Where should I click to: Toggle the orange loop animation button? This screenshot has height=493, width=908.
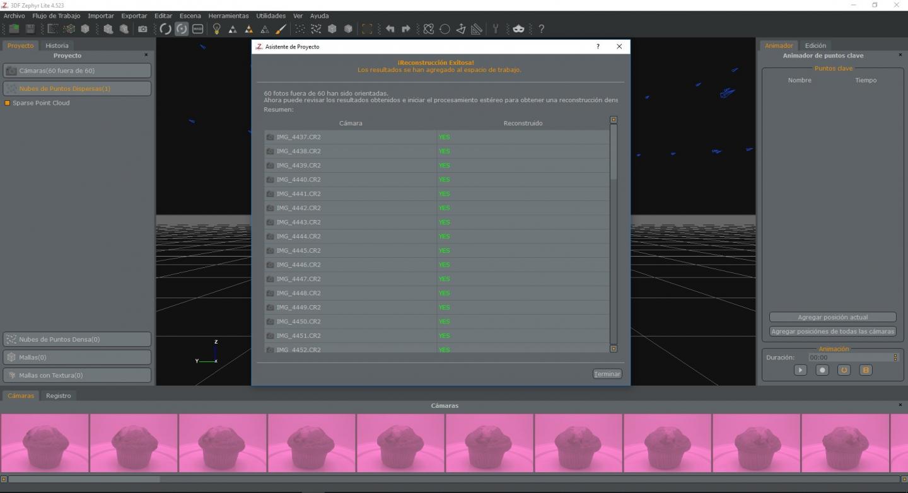(844, 370)
